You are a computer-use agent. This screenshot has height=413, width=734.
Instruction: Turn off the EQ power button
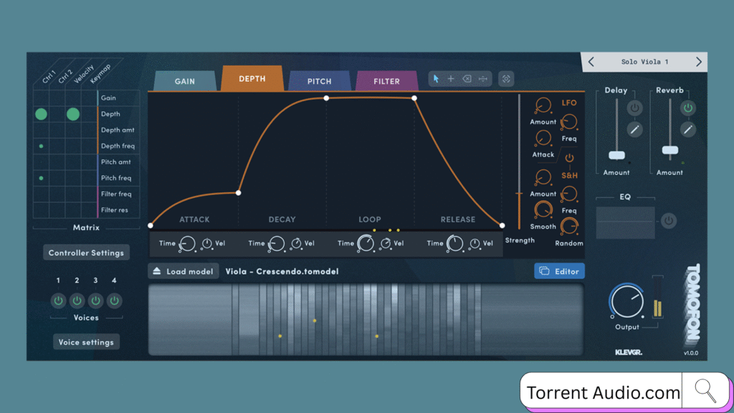coord(668,221)
